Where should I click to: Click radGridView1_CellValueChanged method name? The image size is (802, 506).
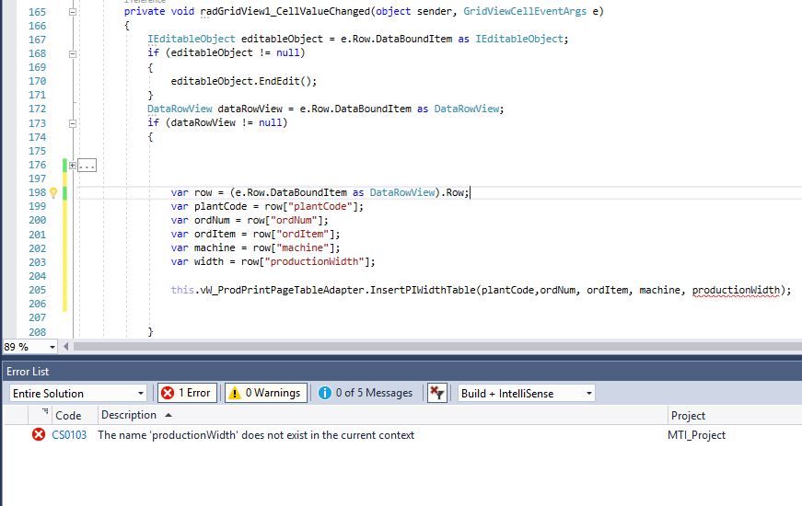pyautogui.click(x=285, y=11)
